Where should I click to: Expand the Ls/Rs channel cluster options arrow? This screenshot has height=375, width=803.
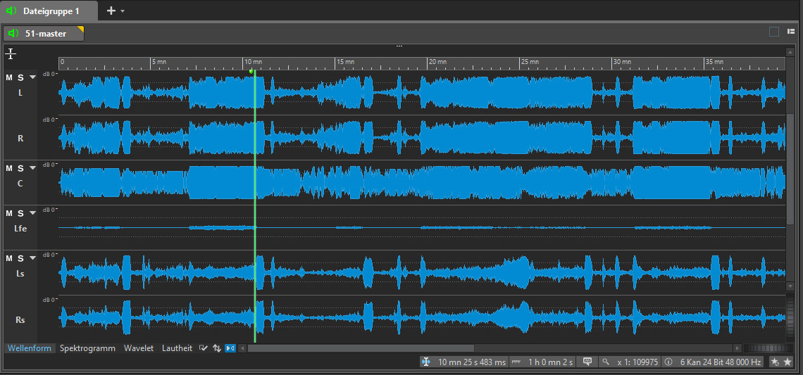tap(32, 258)
